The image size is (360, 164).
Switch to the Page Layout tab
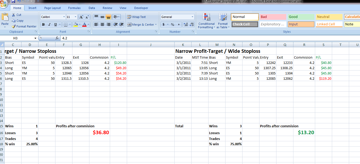tap(53, 8)
